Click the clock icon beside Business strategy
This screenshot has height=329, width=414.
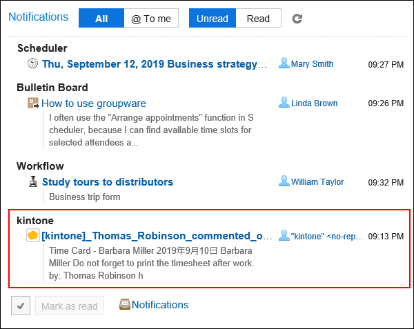(x=32, y=63)
